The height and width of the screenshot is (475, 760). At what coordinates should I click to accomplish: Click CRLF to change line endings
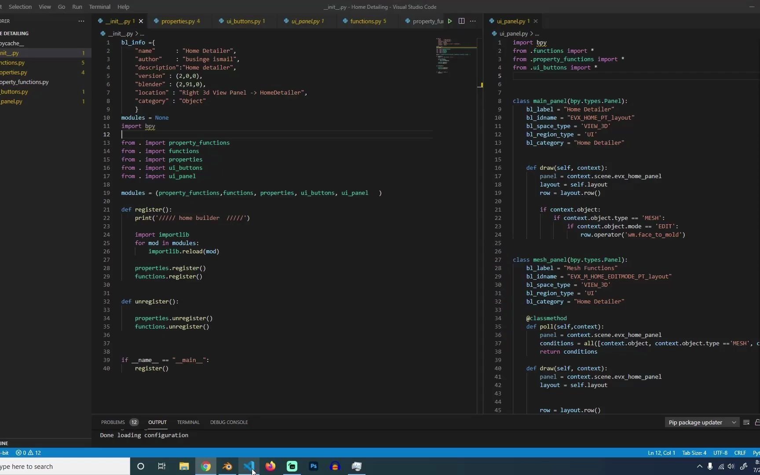click(x=740, y=453)
